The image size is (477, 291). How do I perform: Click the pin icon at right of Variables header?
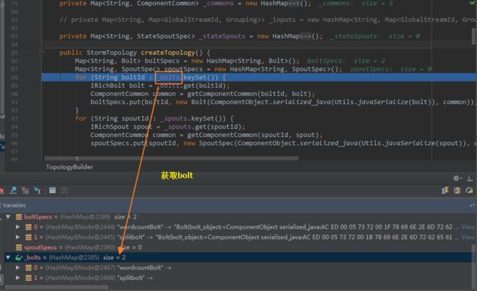pyautogui.click(x=472, y=206)
